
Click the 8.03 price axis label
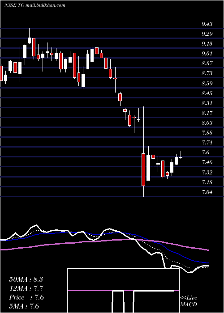(207, 123)
